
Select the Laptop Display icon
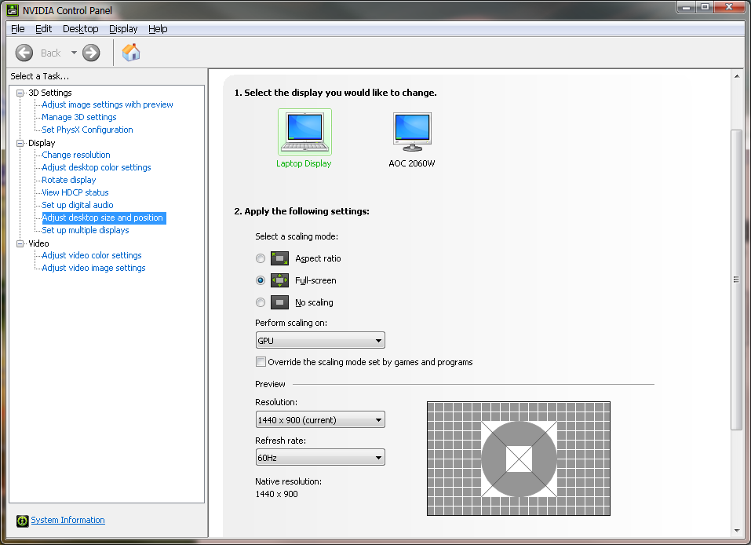click(304, 132)
